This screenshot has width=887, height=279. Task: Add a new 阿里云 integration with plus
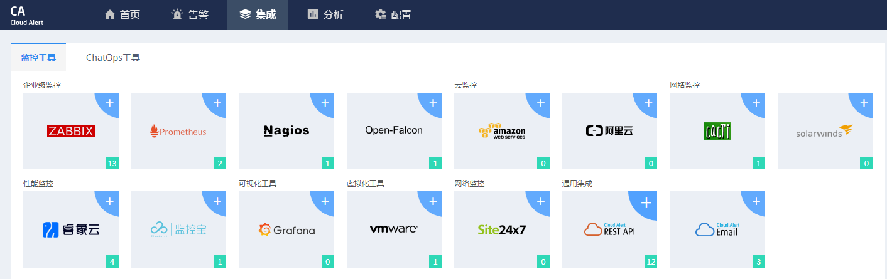(x=648, y=102)
